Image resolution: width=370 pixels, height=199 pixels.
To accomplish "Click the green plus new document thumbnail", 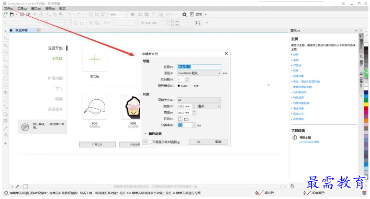I will (x=95, y=59).
